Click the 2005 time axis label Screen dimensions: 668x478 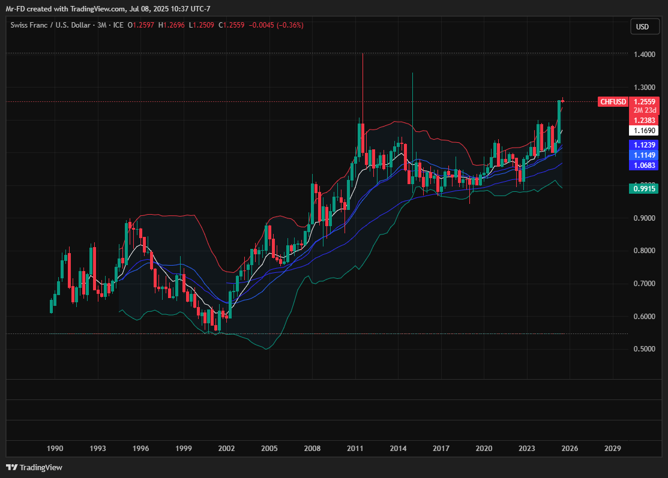point(269,448)
